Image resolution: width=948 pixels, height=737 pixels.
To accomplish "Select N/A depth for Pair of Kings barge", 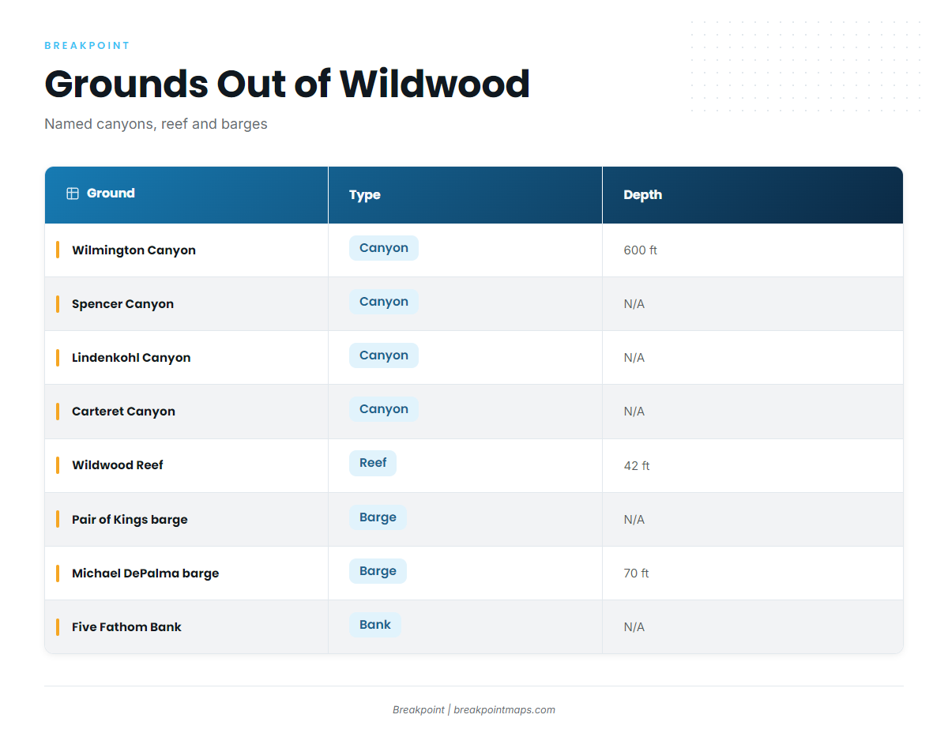I will pos(634,520).
